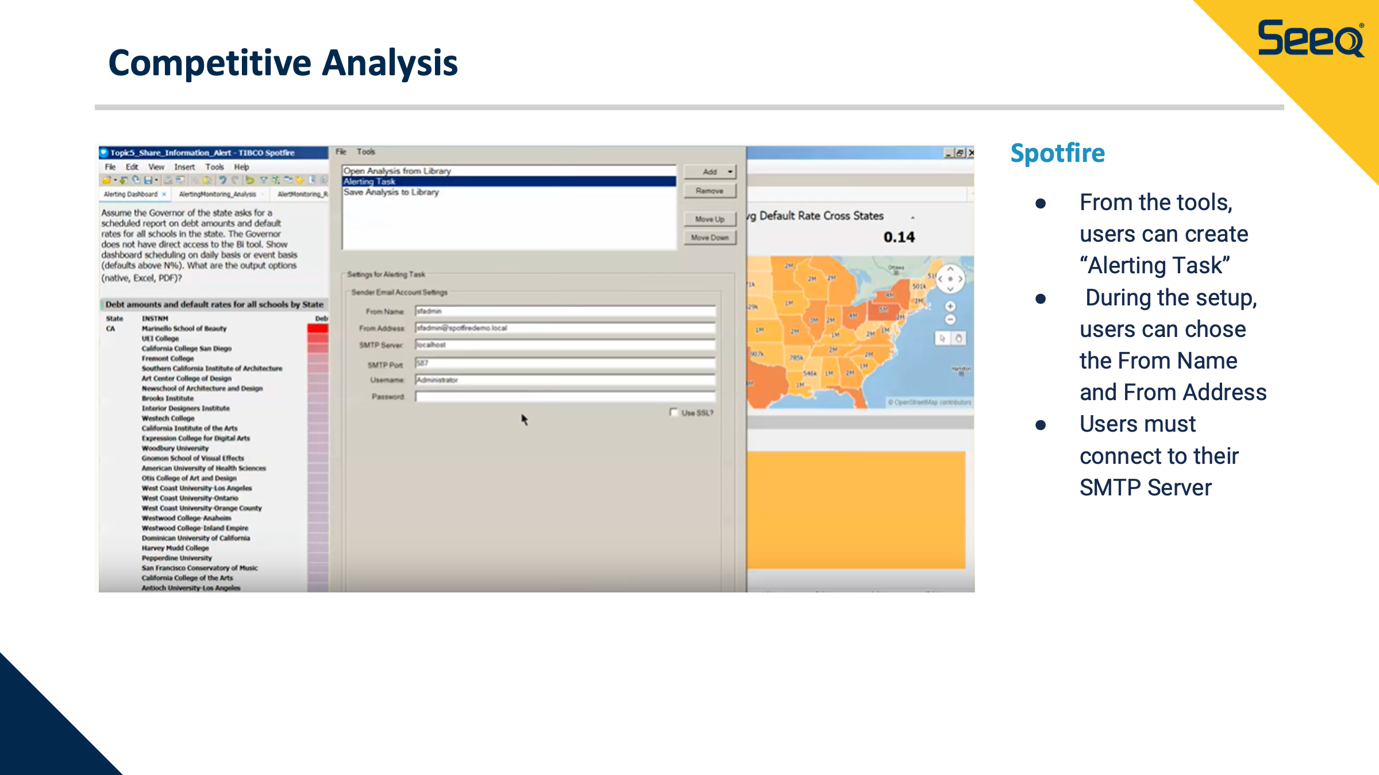Click the yellow tag toolbar icon
Screen dimensions: 1379x775
point(300,180)
